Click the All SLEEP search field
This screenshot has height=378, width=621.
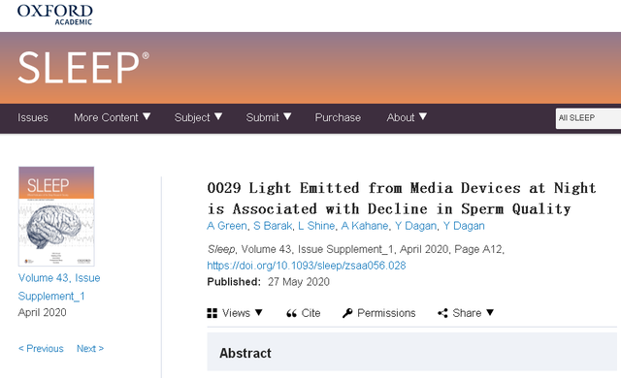click(x=588, y=118)
